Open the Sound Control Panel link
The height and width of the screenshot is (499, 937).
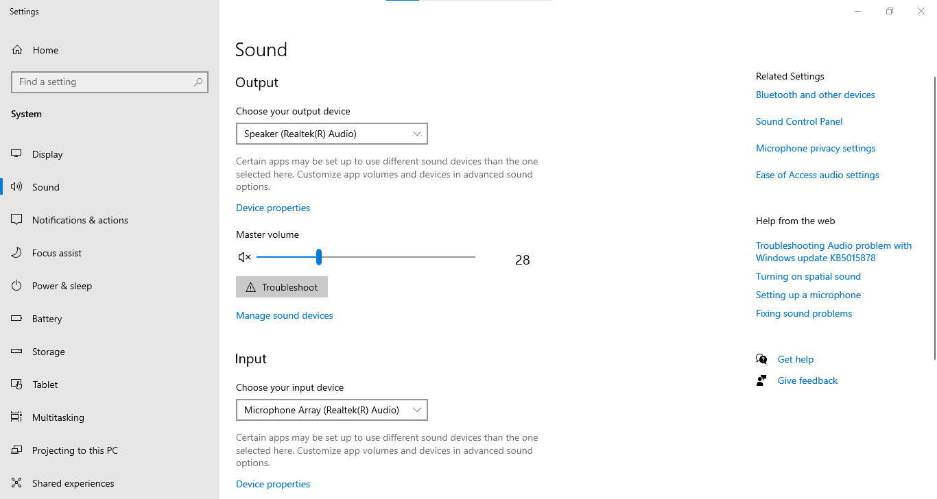click(799, 121)
